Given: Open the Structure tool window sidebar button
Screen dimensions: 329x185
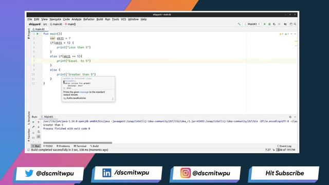Looking at the screenshot, I should point(29,118).
